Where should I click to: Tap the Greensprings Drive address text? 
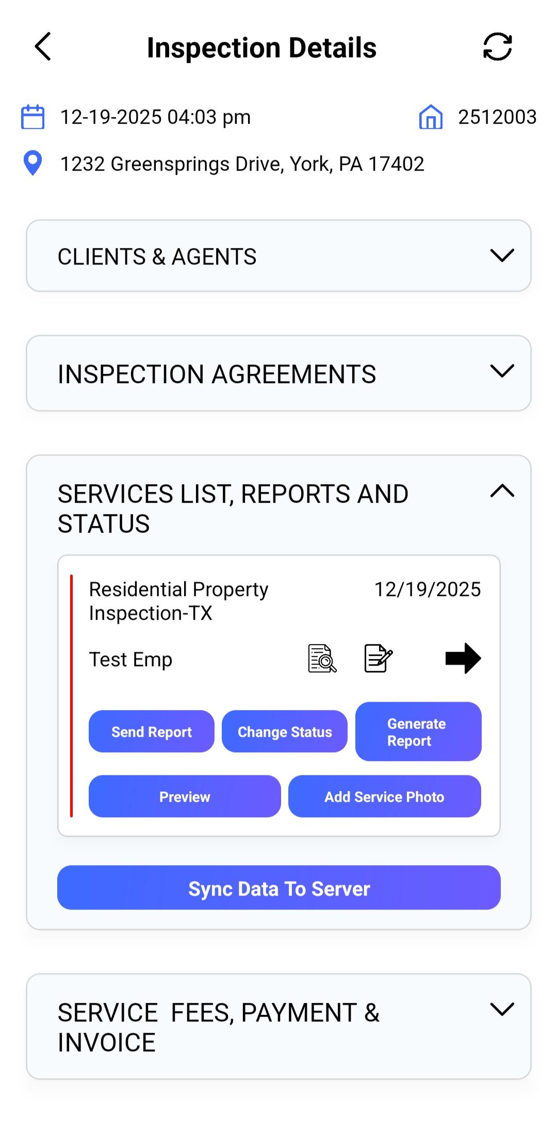coord(242,164)
